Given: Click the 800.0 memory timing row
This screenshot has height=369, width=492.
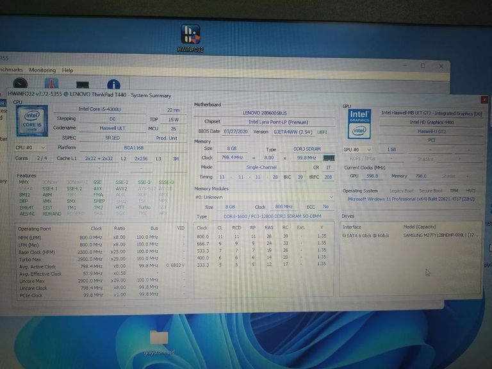Looking at the screenshot, I should [263, 236].
